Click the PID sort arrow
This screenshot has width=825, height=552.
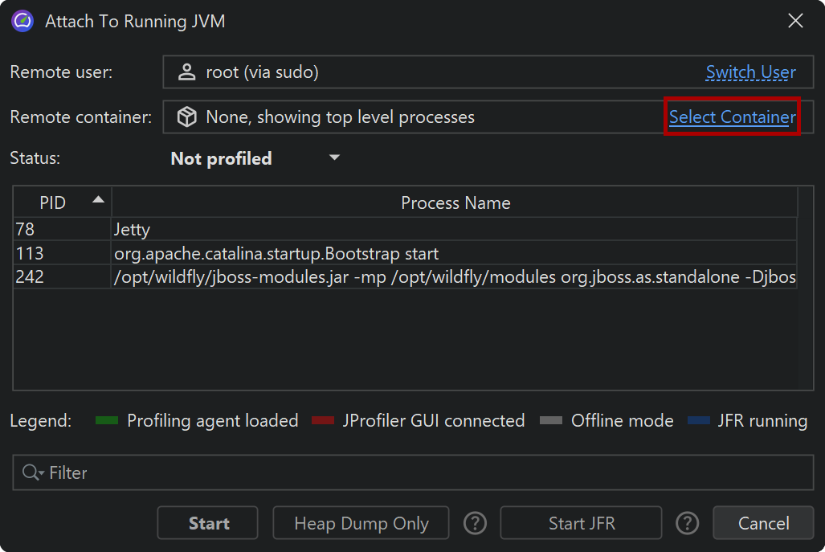[x=98, y=200]
